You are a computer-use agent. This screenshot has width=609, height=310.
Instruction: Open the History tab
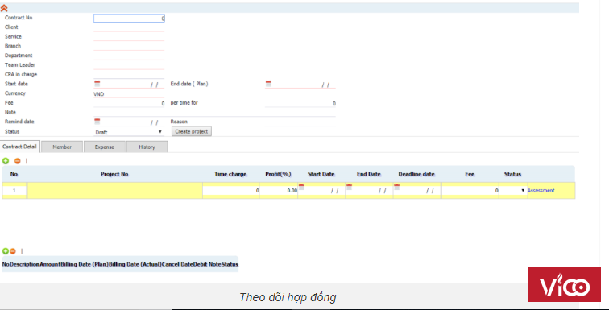(147, 147)
